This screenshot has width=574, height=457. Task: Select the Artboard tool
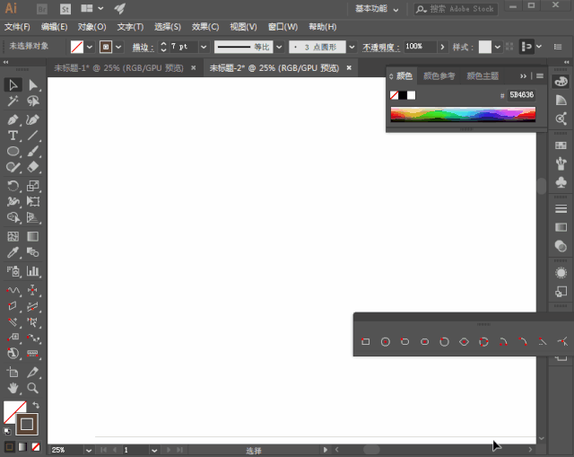pyautogui.click(x=13, y=372)
